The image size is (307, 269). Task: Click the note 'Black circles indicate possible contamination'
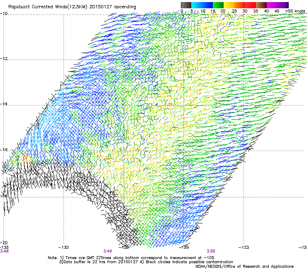[189, 262]
